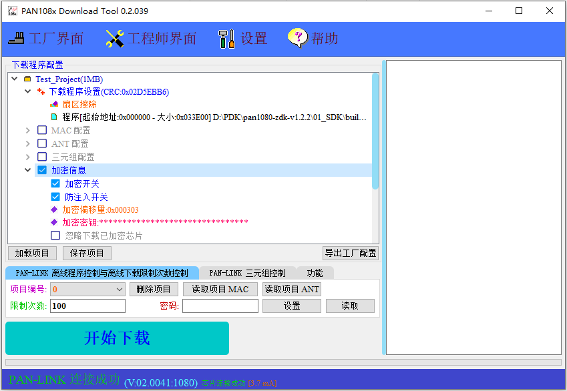This screenshot has width=567, height=391.
Task: Click the eraser icon beside 扇区擦除
Action: point(54,105)
